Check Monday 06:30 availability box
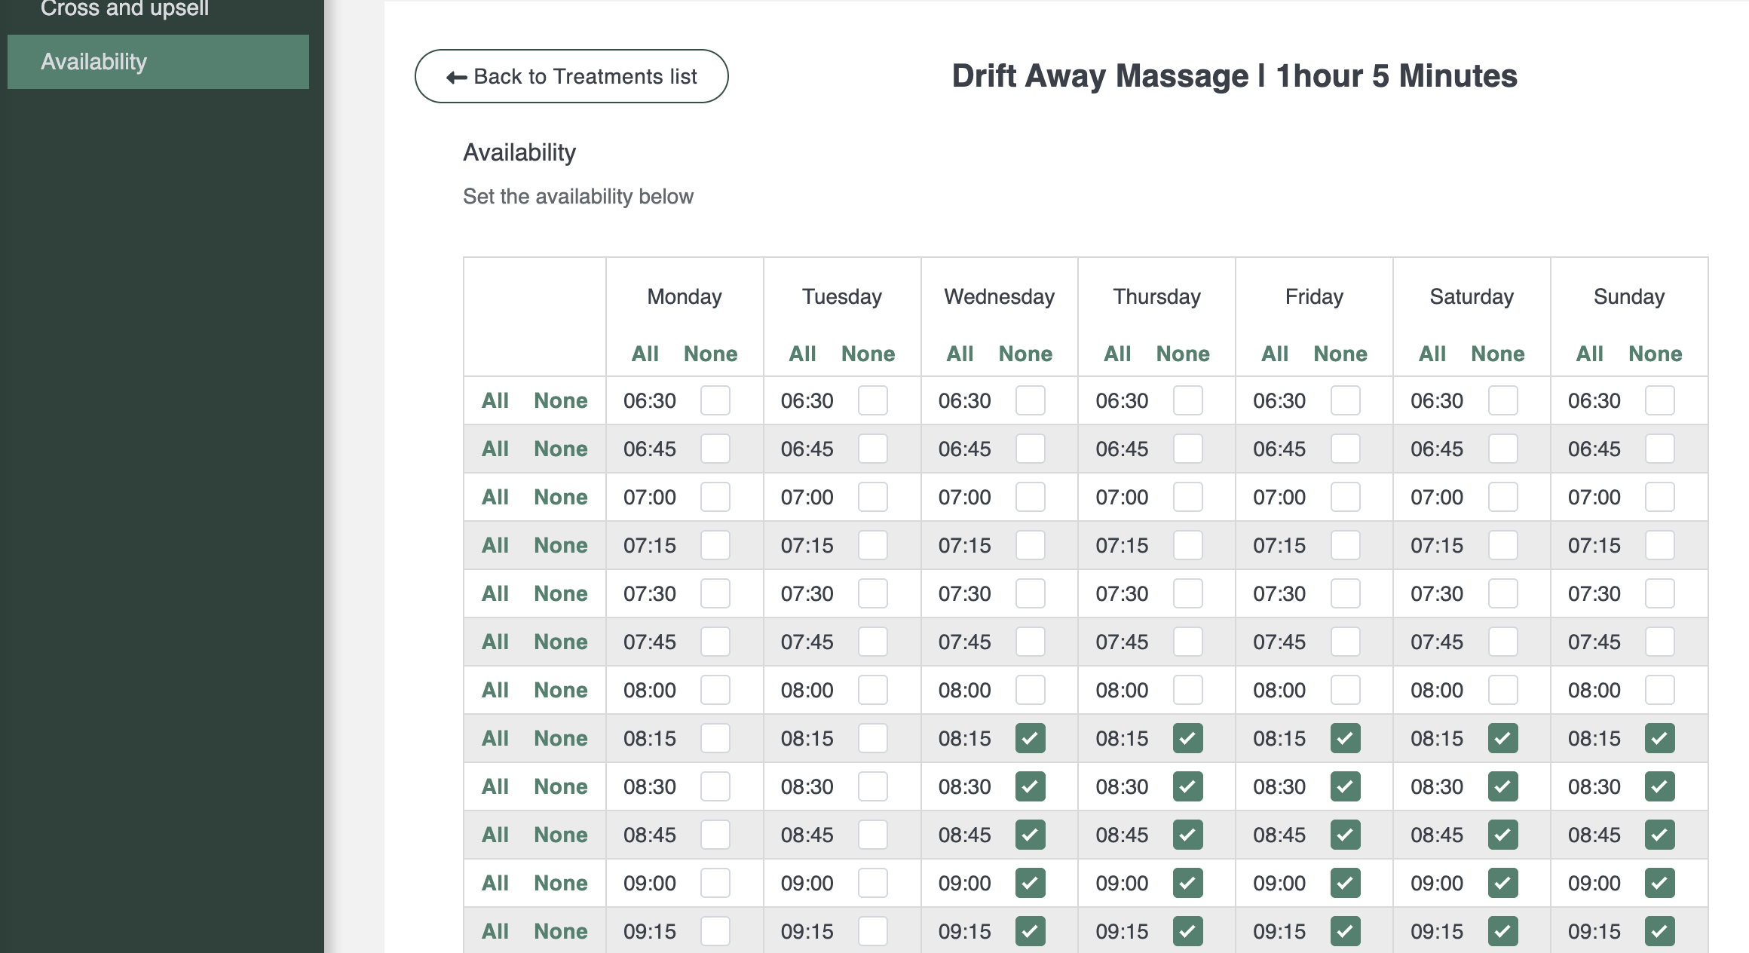 coord(715,400)
